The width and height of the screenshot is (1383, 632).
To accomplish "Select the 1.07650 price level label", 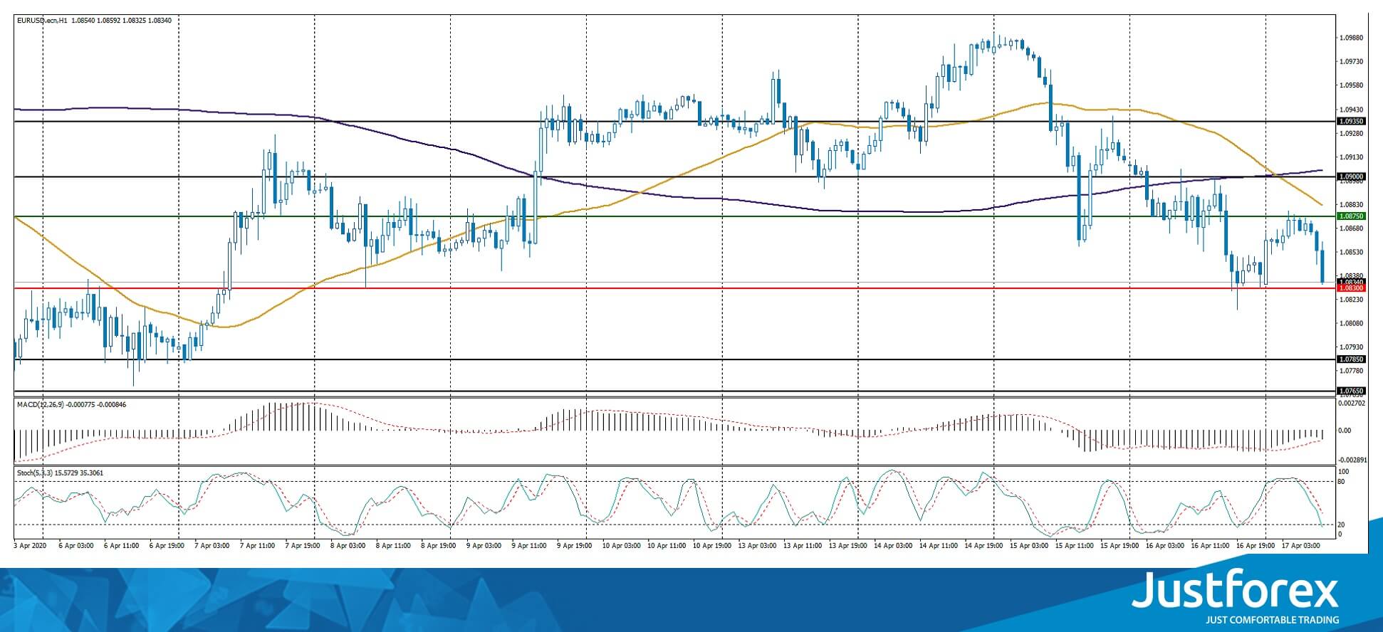I will (1352, 391).
